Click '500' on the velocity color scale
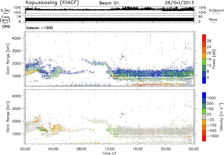The image size is (224, 155). click(x=210, y=104)
